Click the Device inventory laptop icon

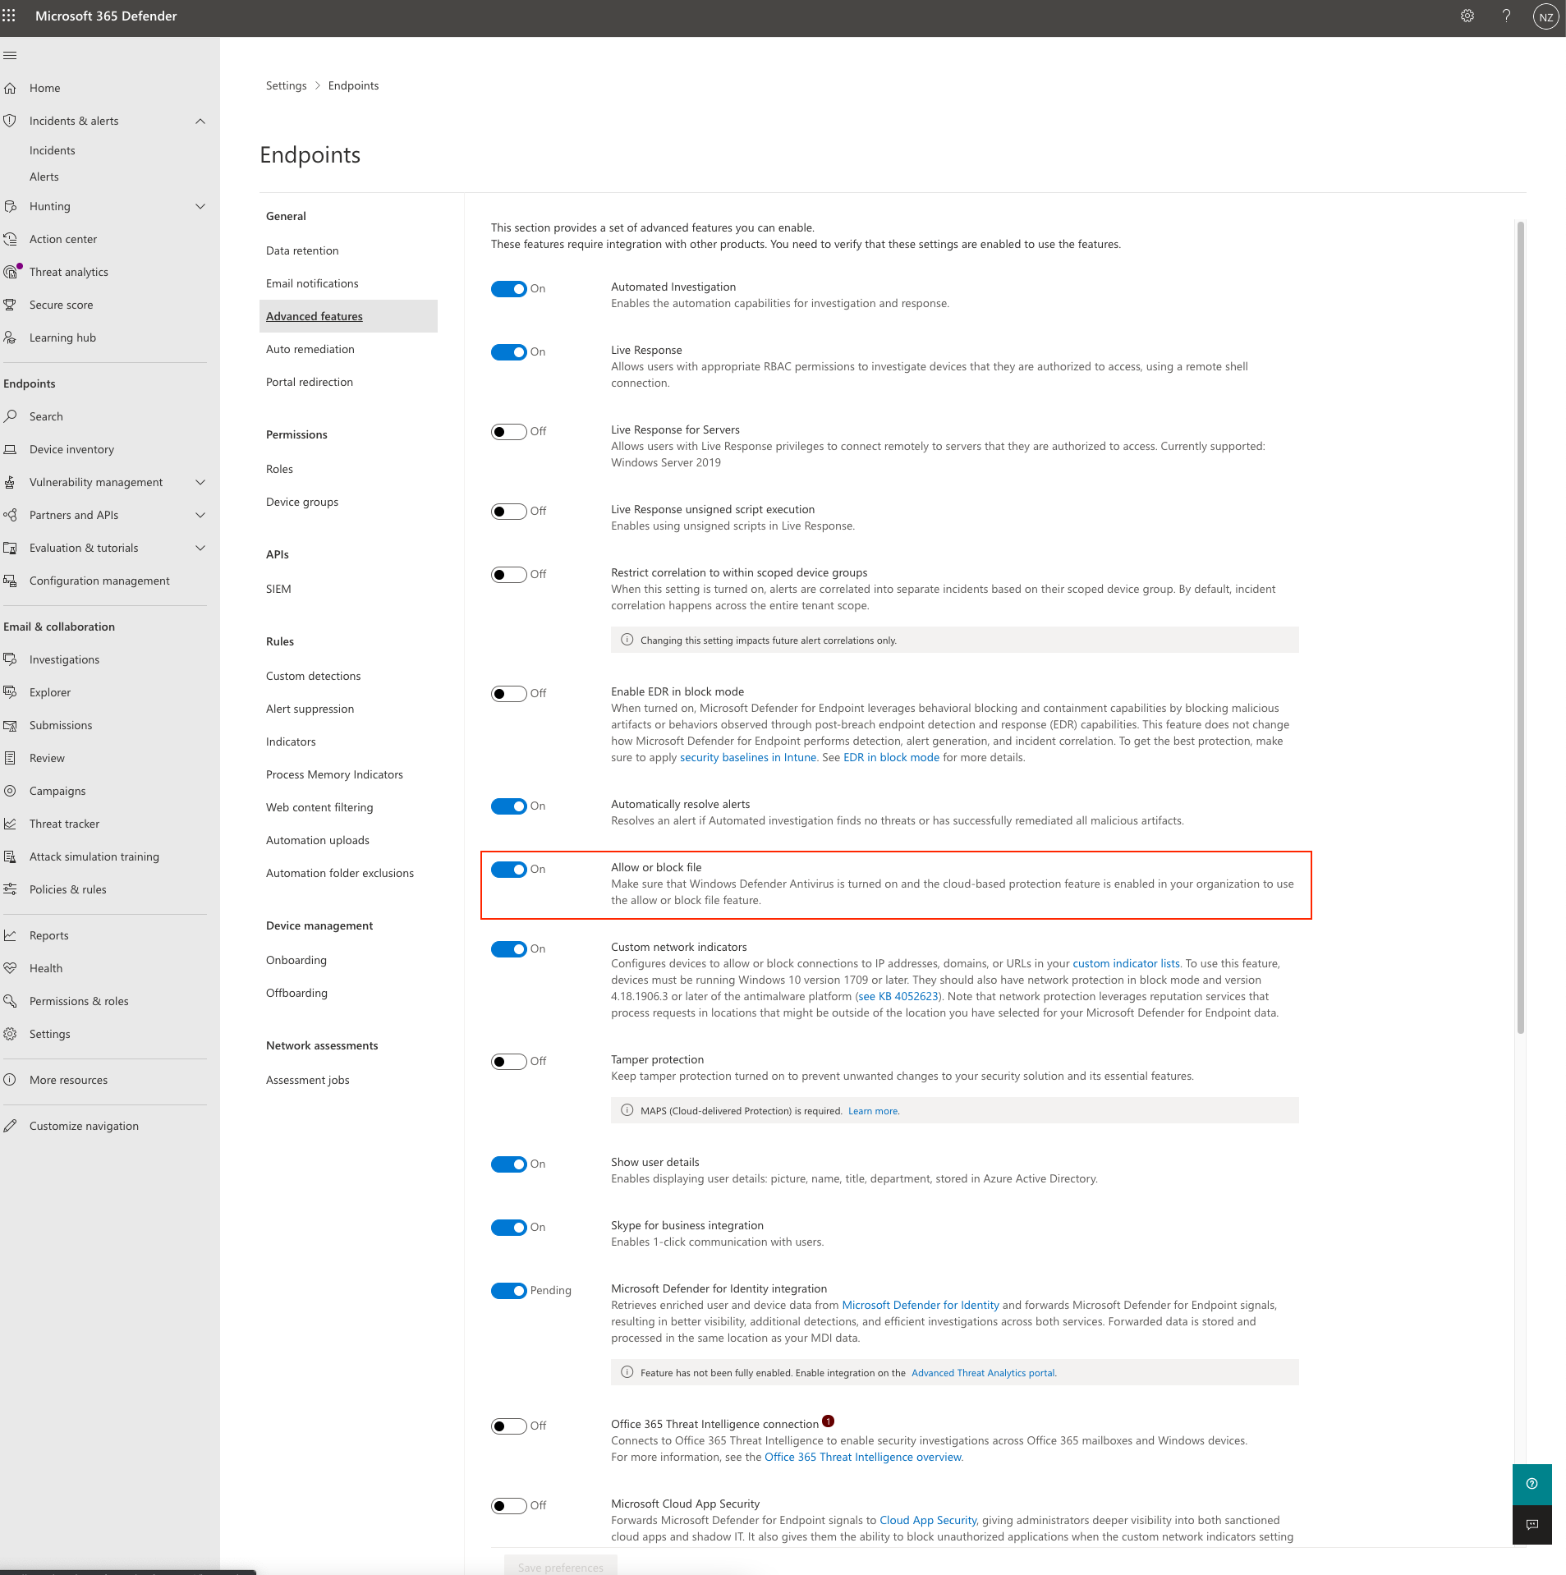[10, 449]
